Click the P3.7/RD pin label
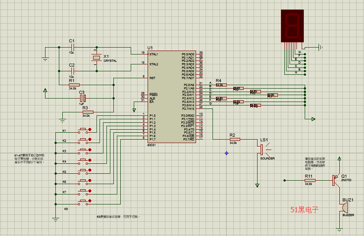The height and width of the screenshot is (236, 364). tap(189, 139)
